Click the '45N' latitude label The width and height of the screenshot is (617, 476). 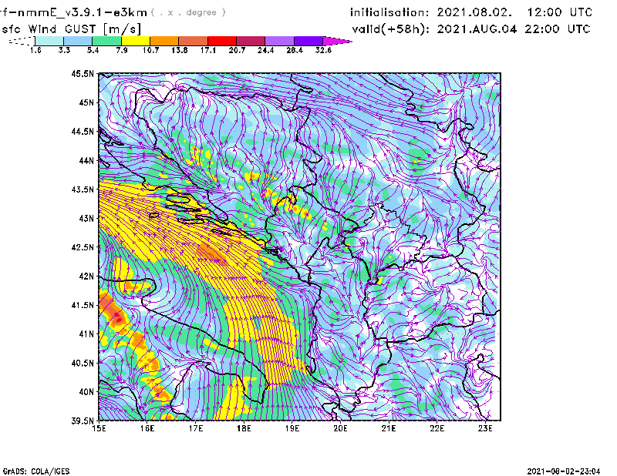[x=86, y=102]
